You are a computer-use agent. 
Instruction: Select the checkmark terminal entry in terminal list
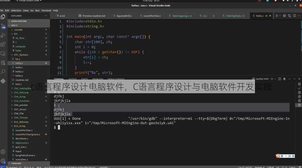[299, 88]
